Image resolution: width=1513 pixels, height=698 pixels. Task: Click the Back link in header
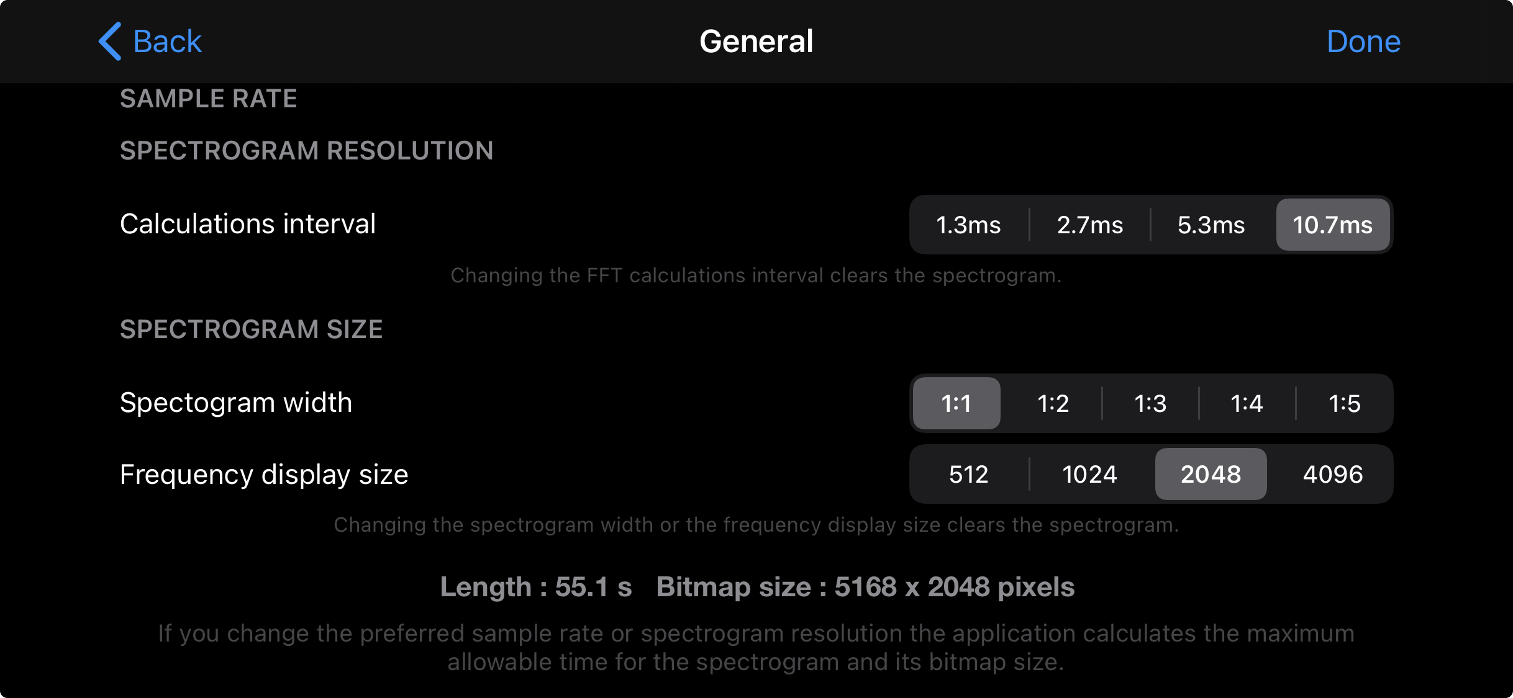pyautogui.click(x=150, y=42)
